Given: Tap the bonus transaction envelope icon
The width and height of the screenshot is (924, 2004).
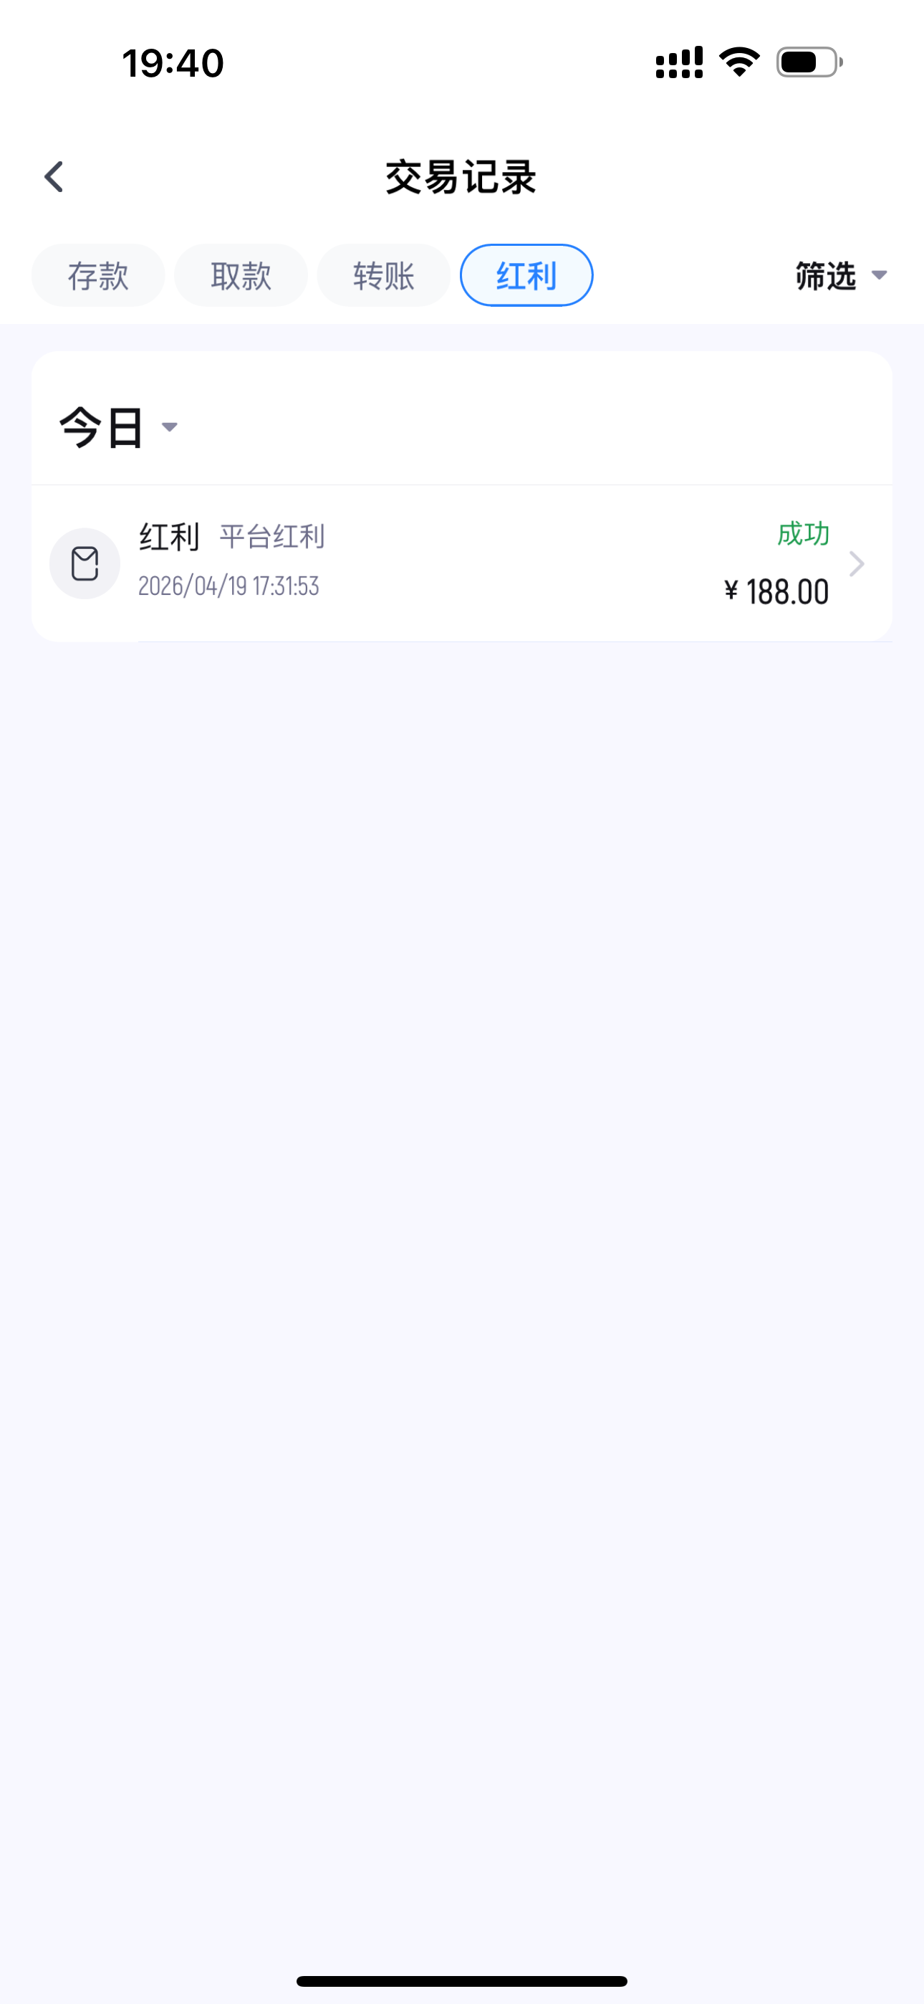Looking at the screenshot, I should pos(85,563).
